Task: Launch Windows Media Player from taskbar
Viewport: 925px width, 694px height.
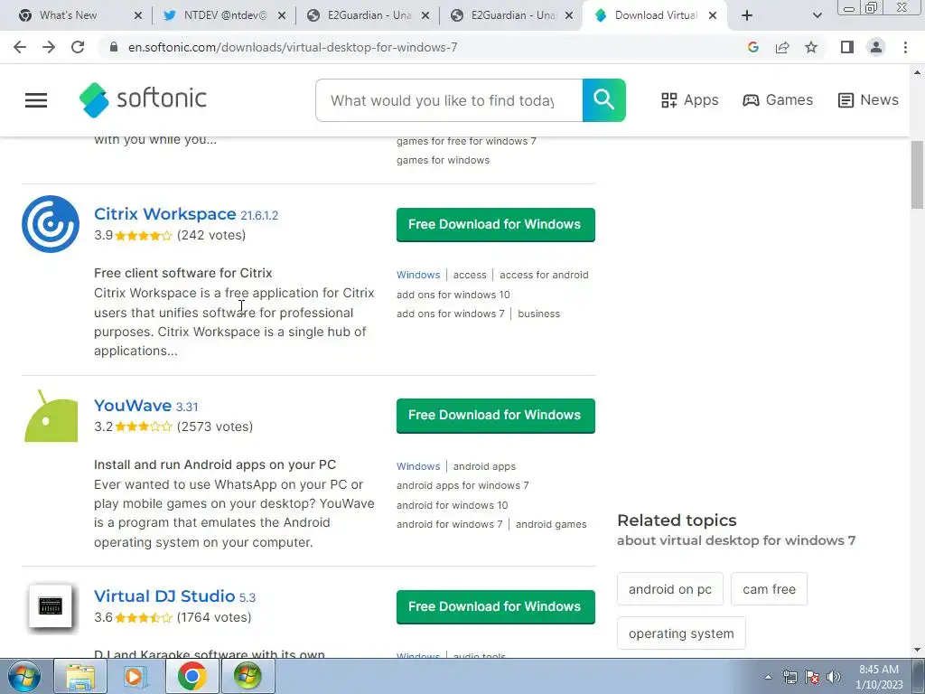Action: pos(135,676)
